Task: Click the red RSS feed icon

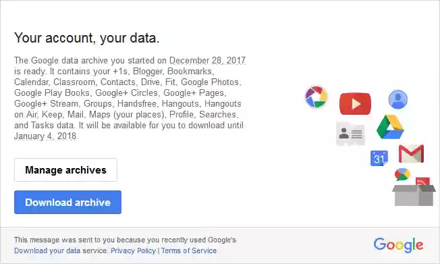Action: [422, 182]
